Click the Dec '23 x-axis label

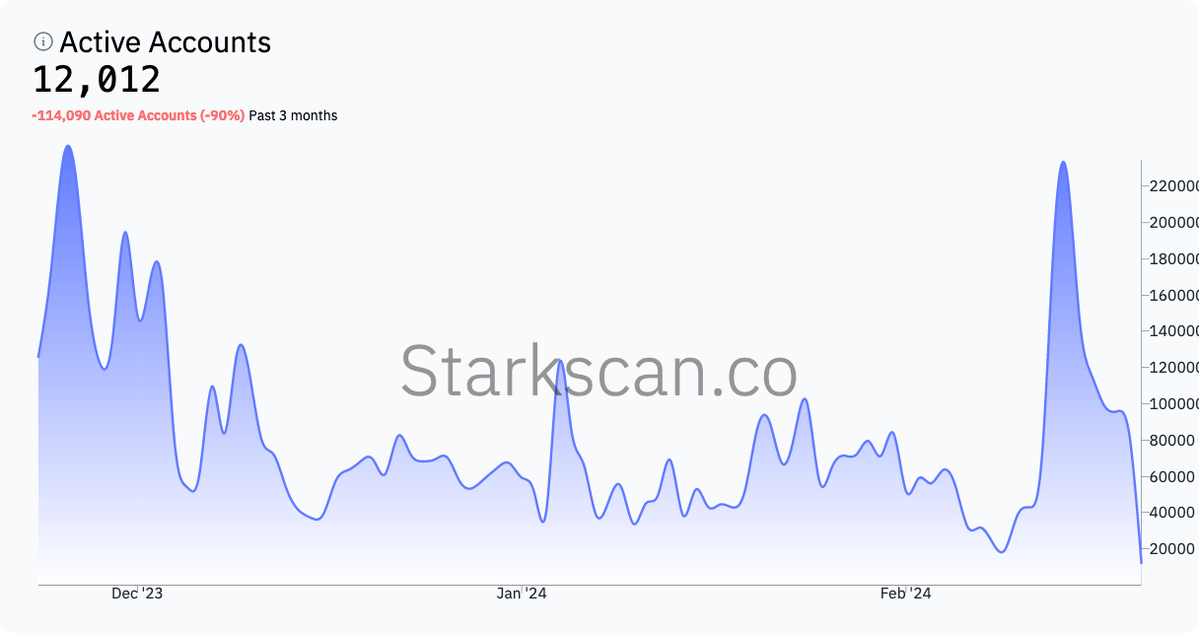coord(137,594)
